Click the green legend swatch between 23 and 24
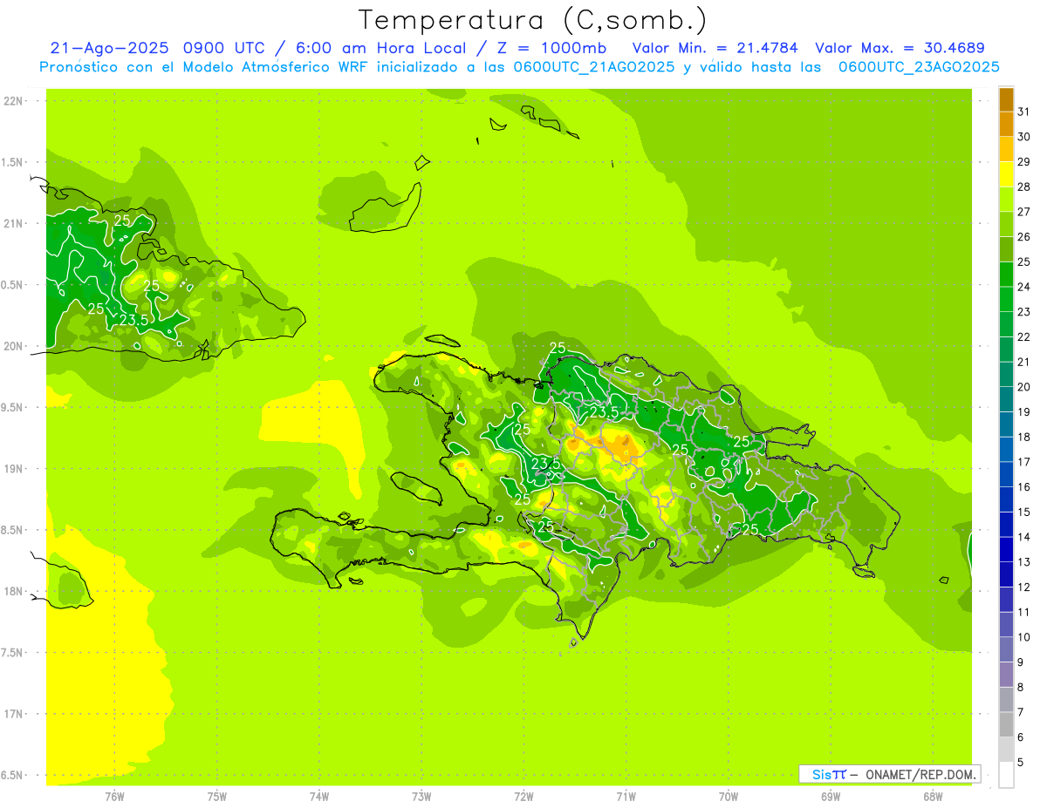 point(1006,299)
